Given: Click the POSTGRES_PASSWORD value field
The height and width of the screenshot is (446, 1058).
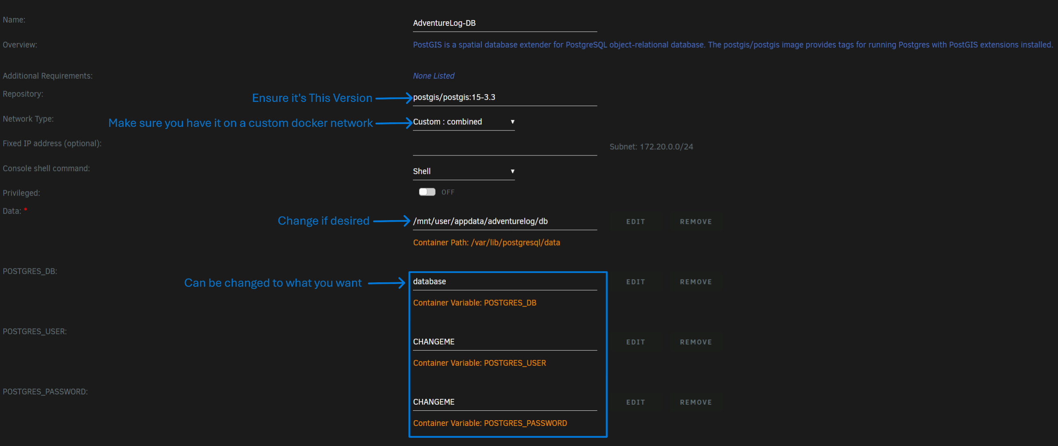Looking at the screenshot, I should pos(504,402).
